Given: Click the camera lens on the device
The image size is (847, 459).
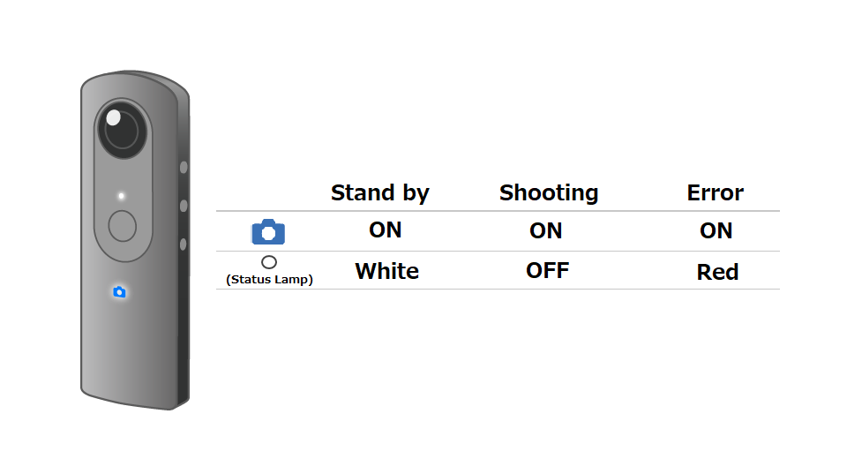Looking at the screenshot, I should tap(122, 130).
